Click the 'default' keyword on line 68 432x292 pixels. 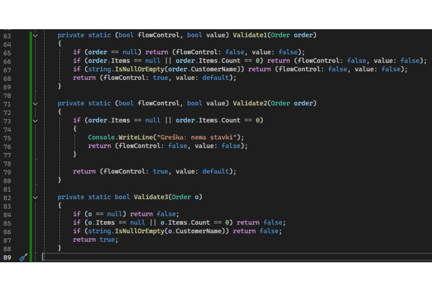coord(215,78)
